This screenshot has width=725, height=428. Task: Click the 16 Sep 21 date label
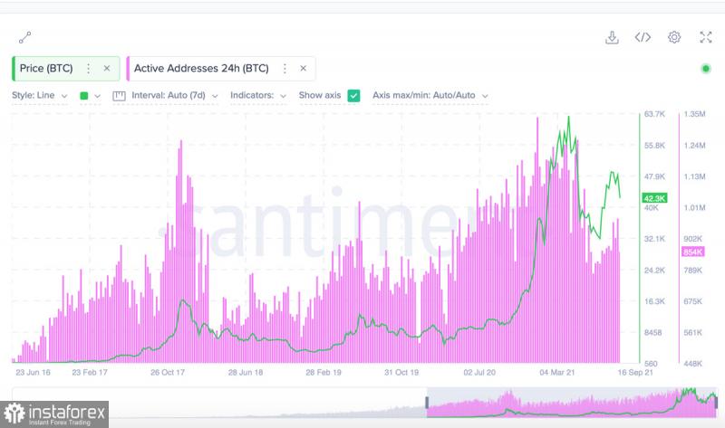(x=635, y=372)
